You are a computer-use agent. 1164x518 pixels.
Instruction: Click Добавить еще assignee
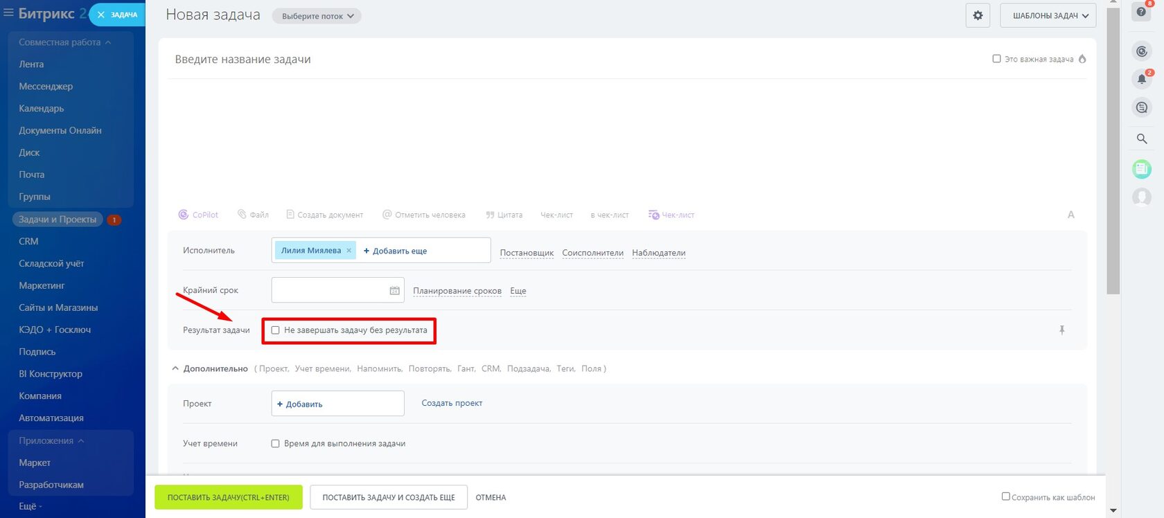[395, 251]
